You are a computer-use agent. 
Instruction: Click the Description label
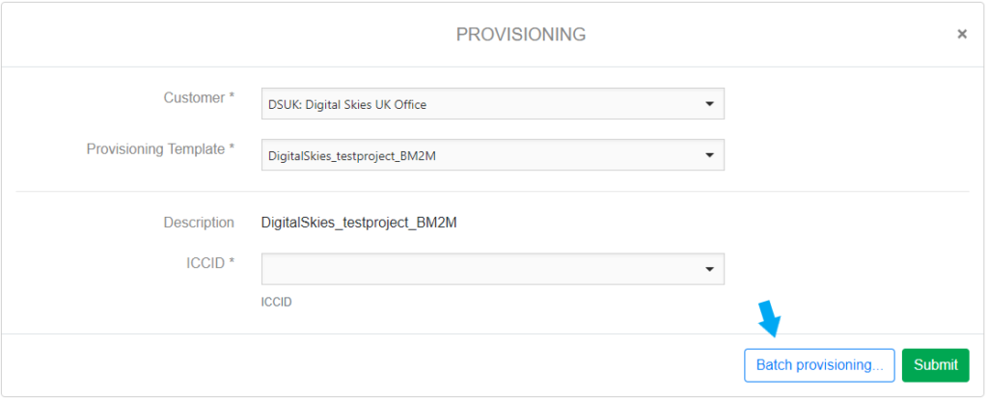(x=199, y=223)
